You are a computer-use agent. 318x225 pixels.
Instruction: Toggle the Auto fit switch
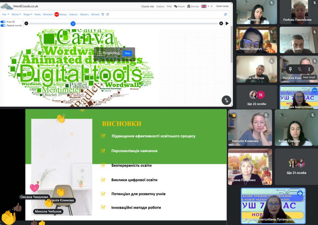pyautogui.click(x=3, y=22)
